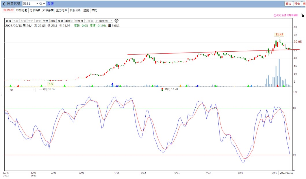The height and width of the screenshot is (179, 306).
Task: Switch to the 個股分析 tab
Action: point(75,10)
